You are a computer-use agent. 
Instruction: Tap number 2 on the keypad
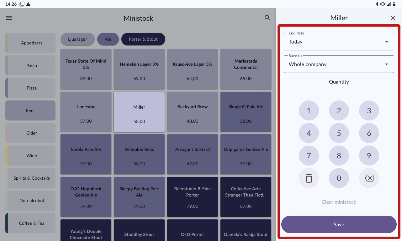click(x=339, y=110)
